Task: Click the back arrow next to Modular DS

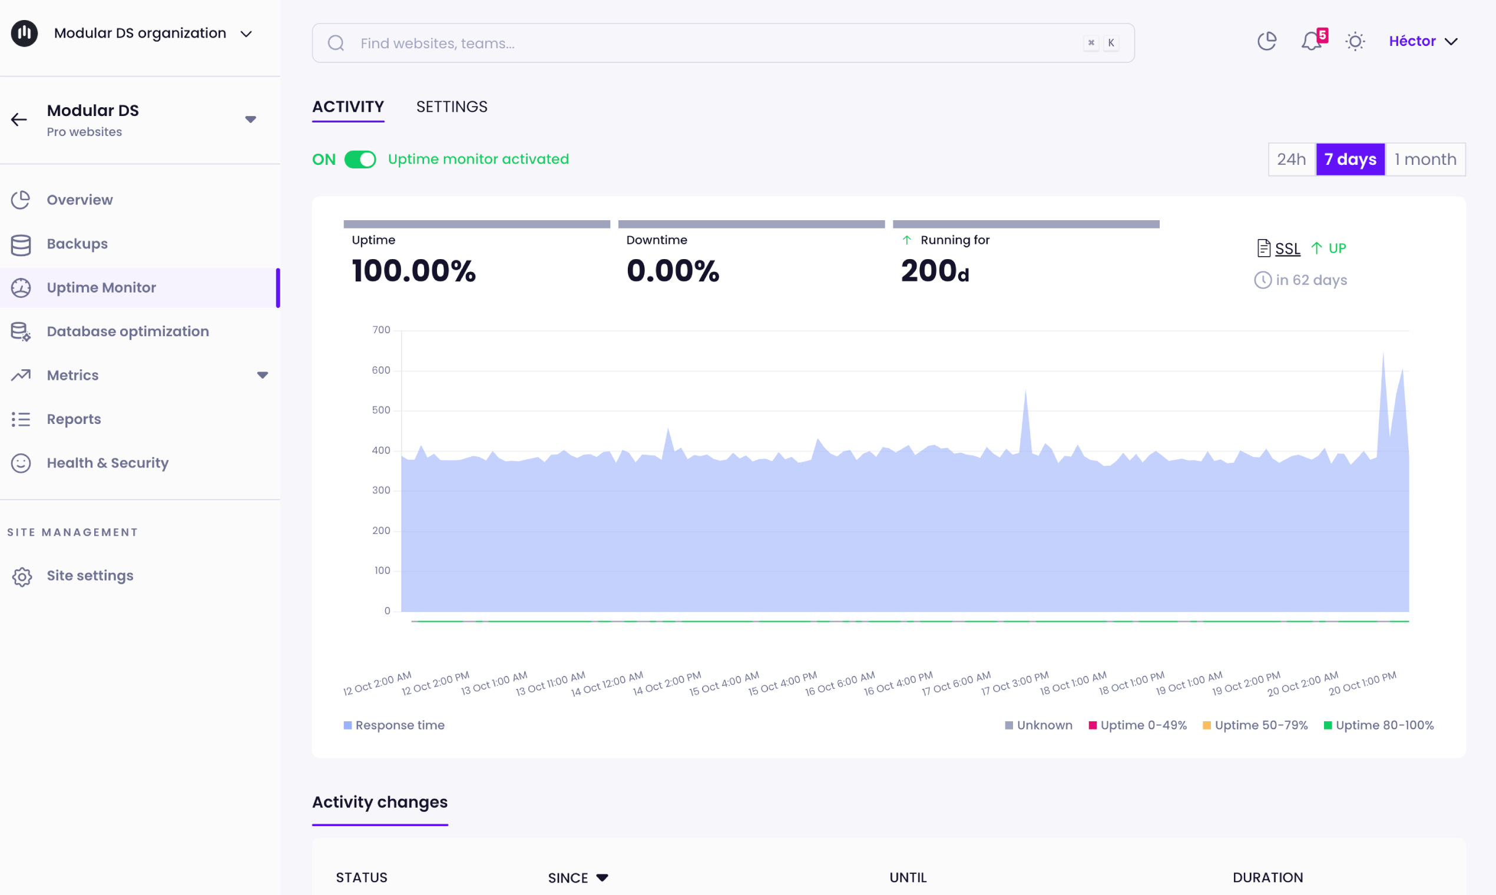Action: [x=19, y=120]
